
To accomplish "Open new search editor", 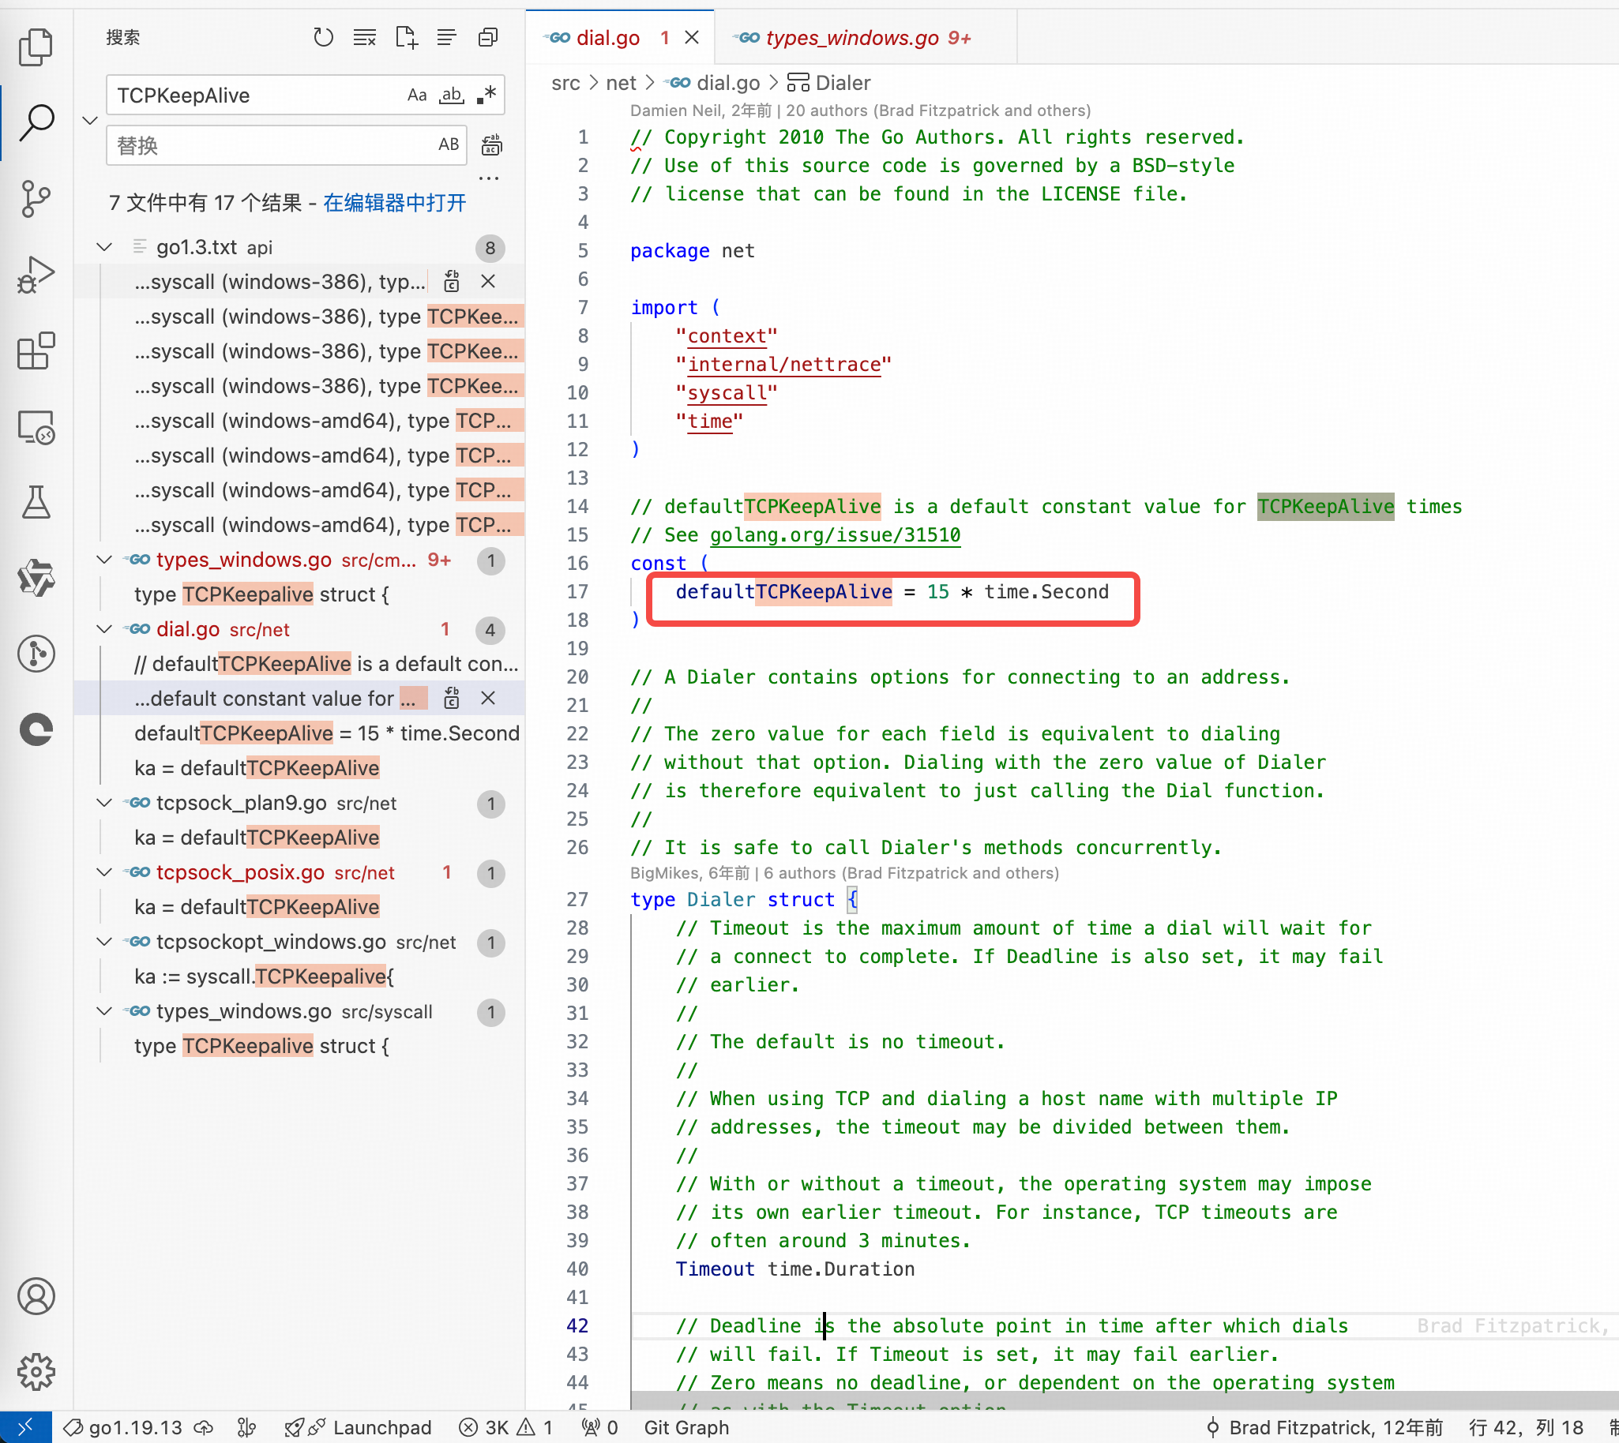I will tap(405, 37).
